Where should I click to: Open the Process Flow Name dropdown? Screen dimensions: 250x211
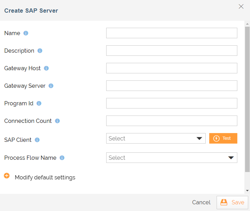click(172, 158)
